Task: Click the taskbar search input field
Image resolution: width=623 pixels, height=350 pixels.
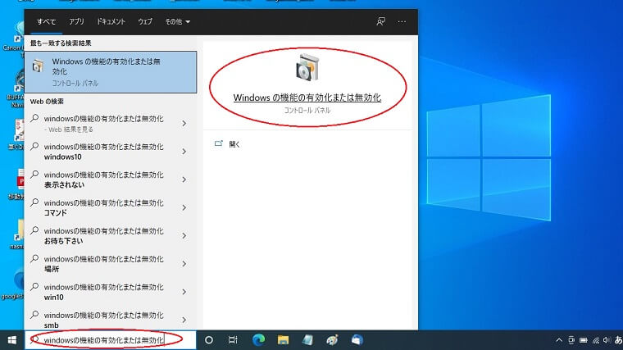Action: [x=111, y=340]
